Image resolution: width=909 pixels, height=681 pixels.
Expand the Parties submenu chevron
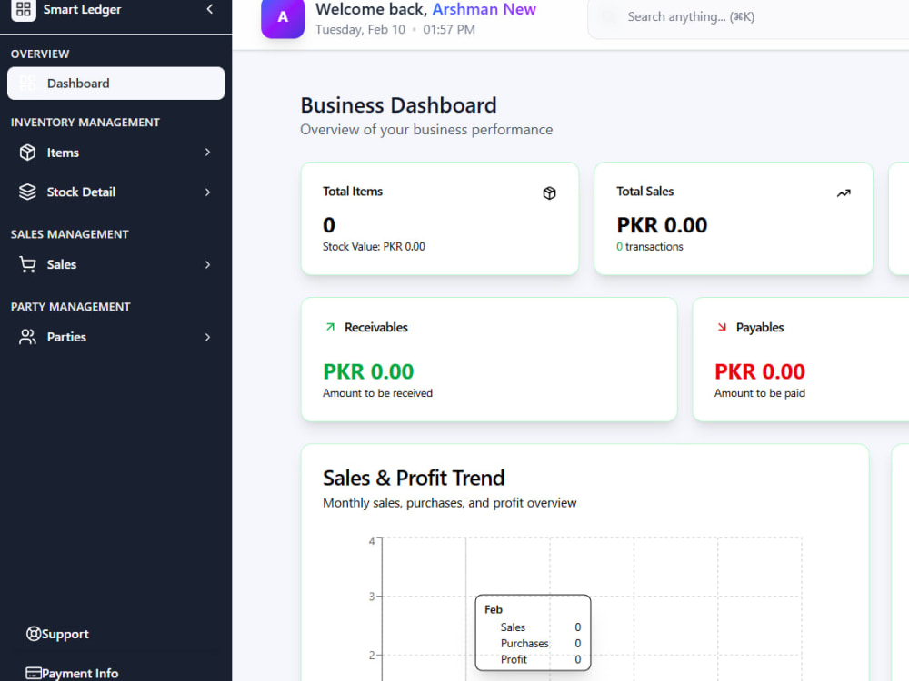click(207, 337)
